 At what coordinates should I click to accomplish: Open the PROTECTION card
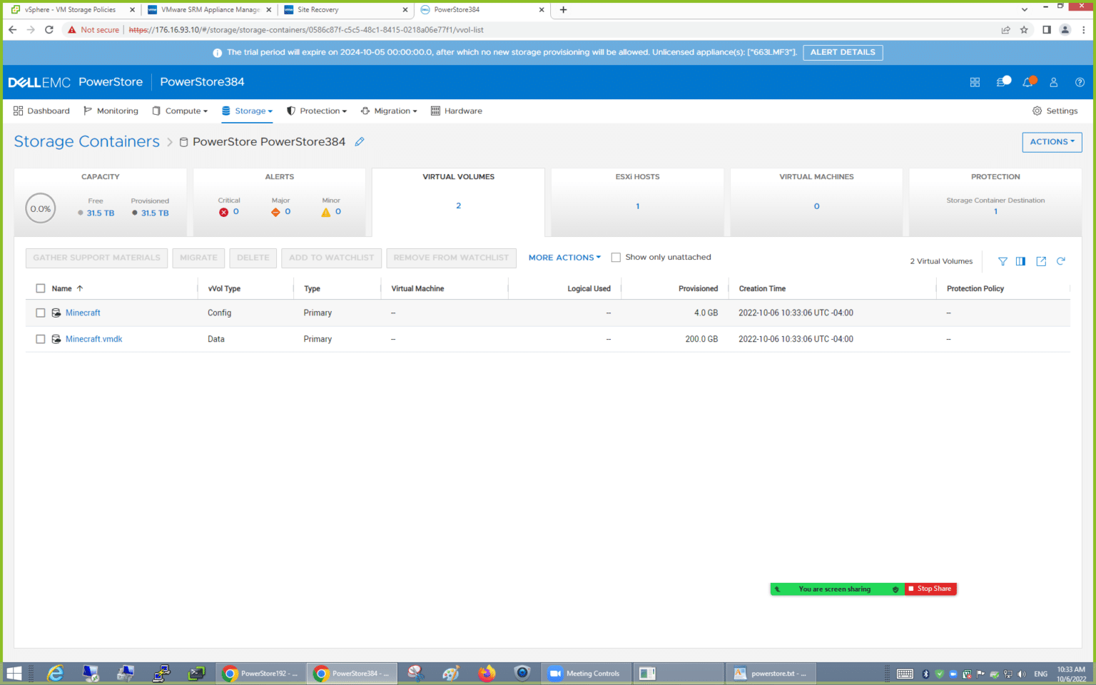click(995, 202)
